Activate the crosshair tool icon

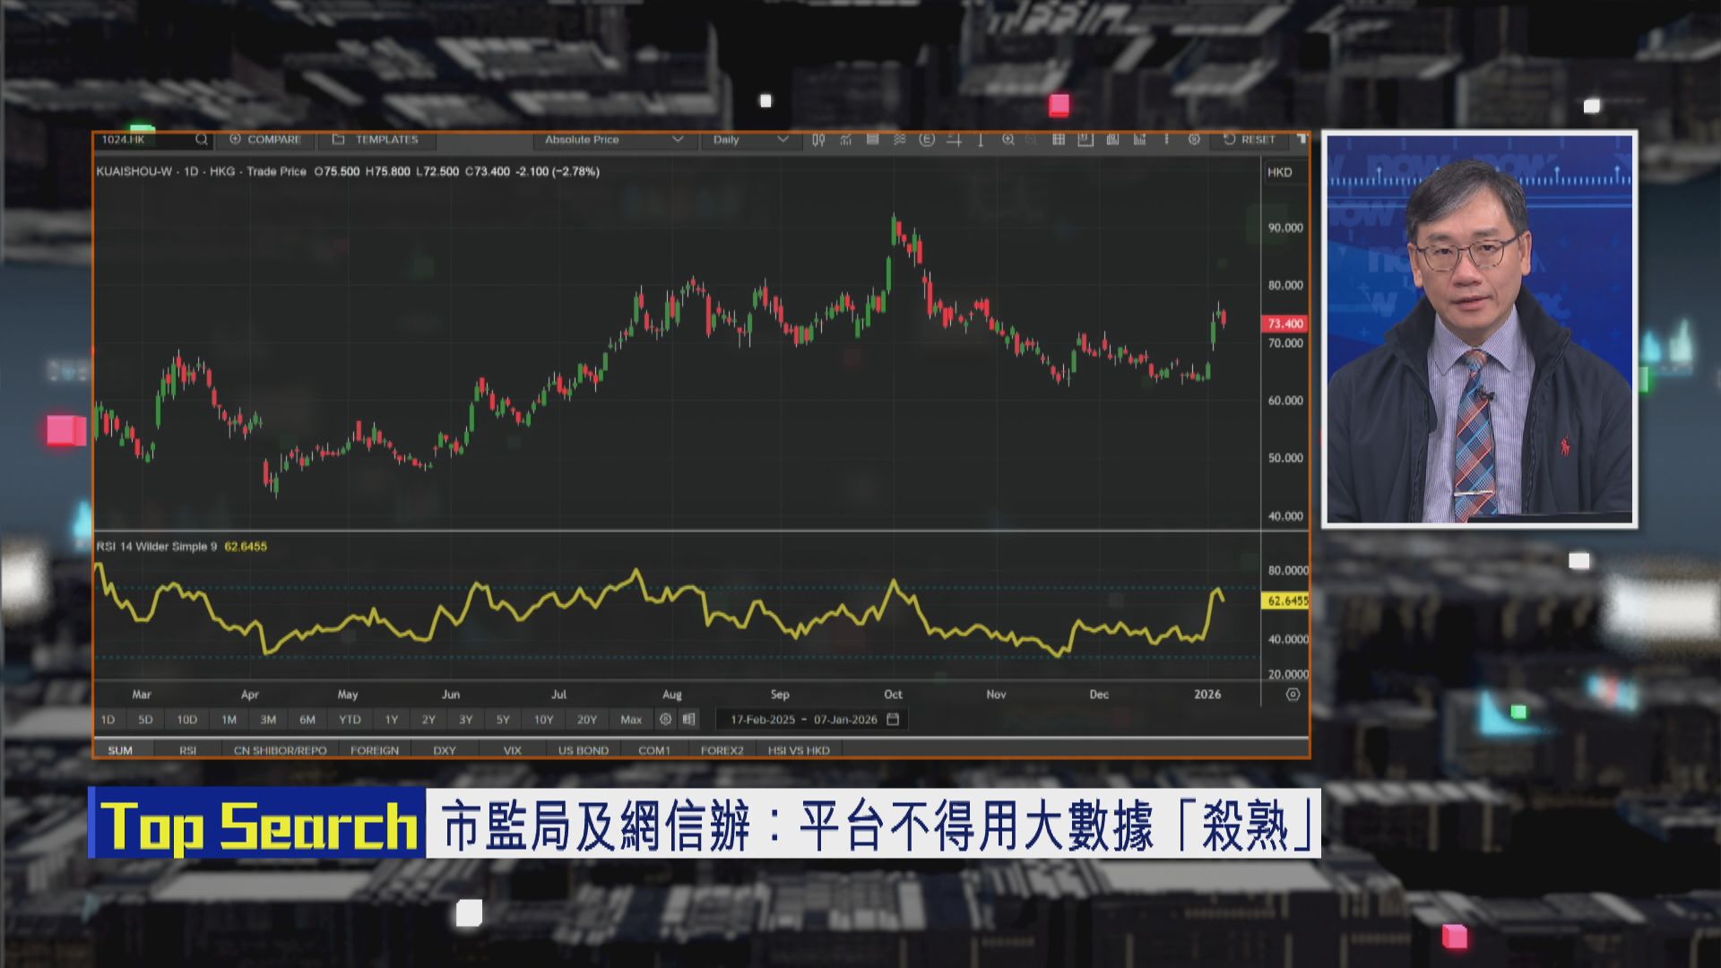point(956,140)
